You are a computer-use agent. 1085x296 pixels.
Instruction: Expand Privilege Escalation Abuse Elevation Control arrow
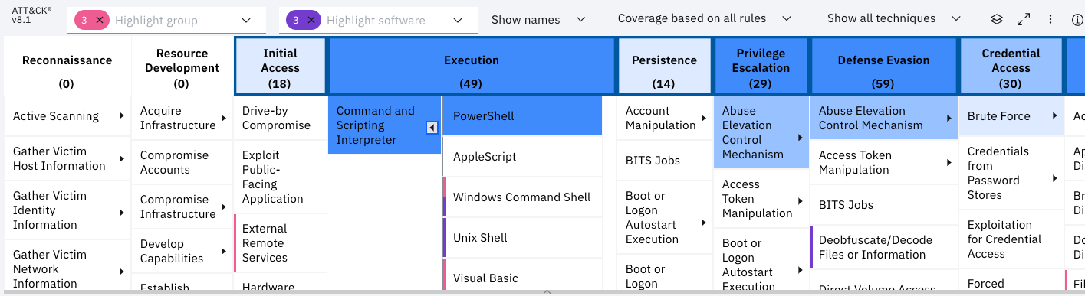pyautogui.click(x=800, y=138)
